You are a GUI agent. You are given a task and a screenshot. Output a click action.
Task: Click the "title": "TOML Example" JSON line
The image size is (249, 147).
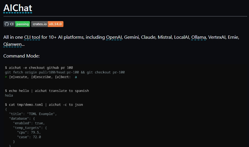tap(33, 114)
